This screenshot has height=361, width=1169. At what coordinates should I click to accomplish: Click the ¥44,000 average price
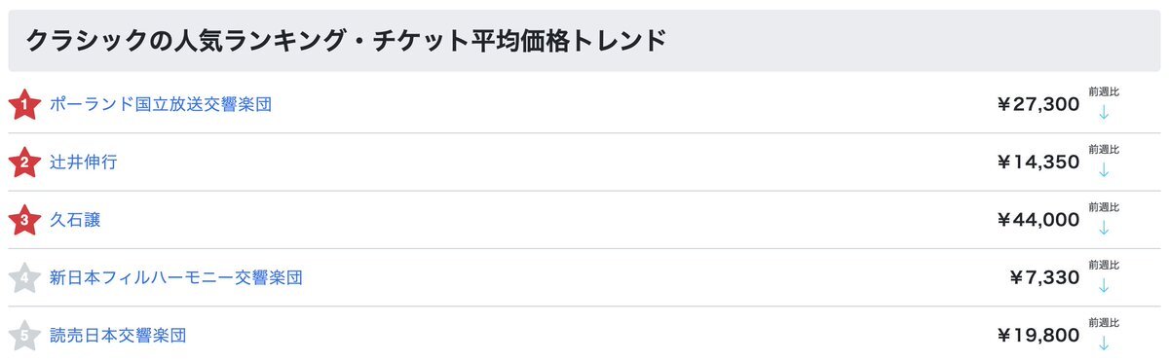pos(1038,220)
